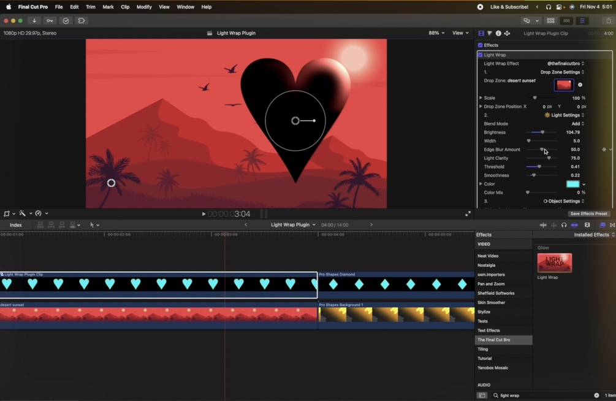Screen dimensions: 616x401
Task: Expand the Scale parameter disclosure triangle
Action: pyautogui.click(x=481, y=98)
